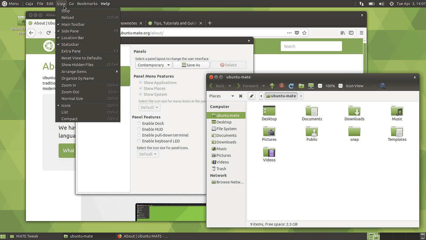This screenshot has width=426, height=240.
Task: Open the Bookmarks menu in Caja
Action: coord(87,3)
